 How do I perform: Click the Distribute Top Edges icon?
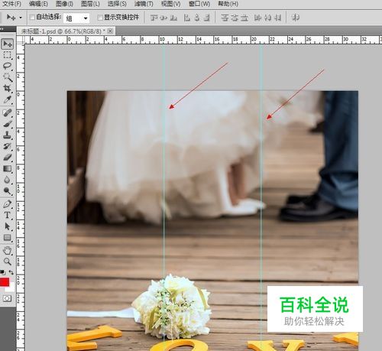[x=225, y=18]
